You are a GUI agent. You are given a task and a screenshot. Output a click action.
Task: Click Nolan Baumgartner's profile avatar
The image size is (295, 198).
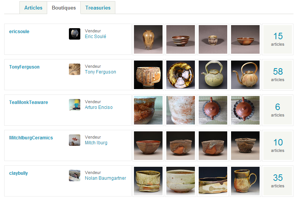pos(75,176)
